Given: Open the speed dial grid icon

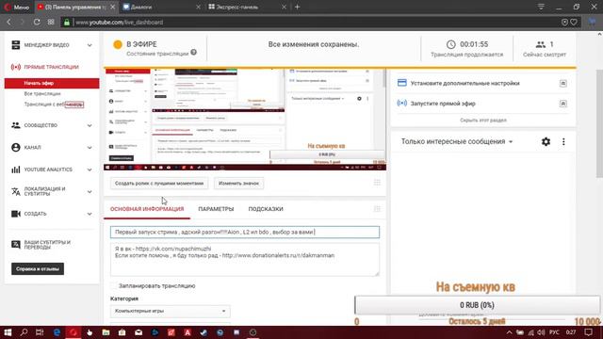Looking at the screenshot, I should [51, 22].
